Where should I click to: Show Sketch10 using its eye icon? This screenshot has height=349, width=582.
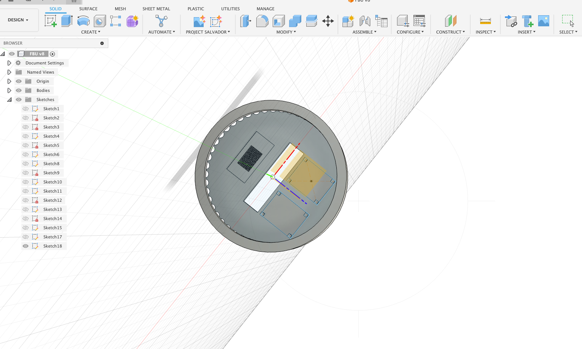tap(26, 182)
